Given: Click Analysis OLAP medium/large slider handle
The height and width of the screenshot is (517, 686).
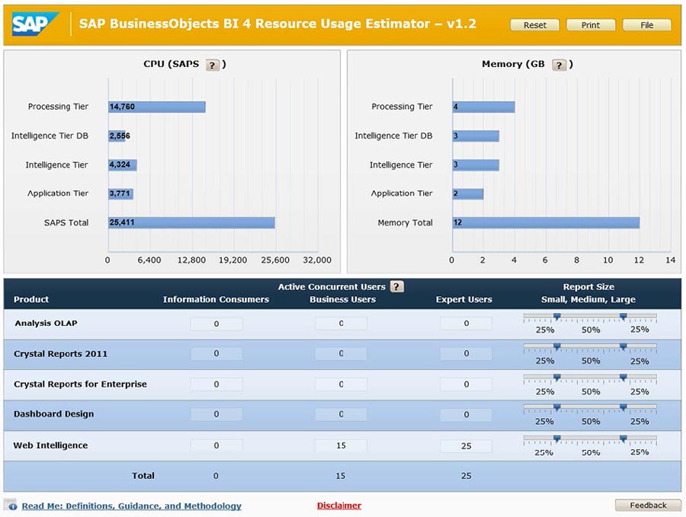Looking at the screenshot, I should [x=623, y=317].
